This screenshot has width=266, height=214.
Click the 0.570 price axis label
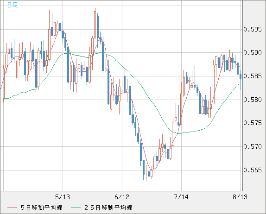pyautogui.click(x=253, y=146)
